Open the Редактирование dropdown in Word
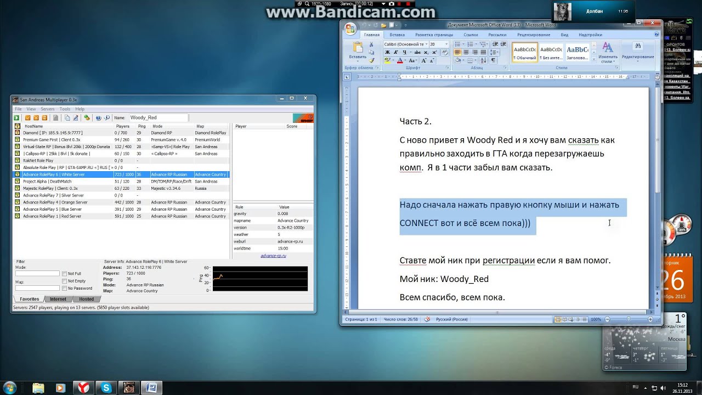The image size is (702, 395). 638,53
